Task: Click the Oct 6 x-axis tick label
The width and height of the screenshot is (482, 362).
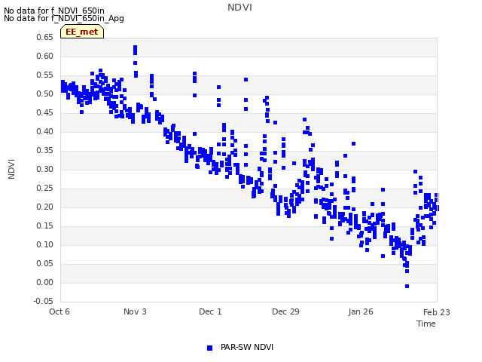Action: tap(59, 311)
